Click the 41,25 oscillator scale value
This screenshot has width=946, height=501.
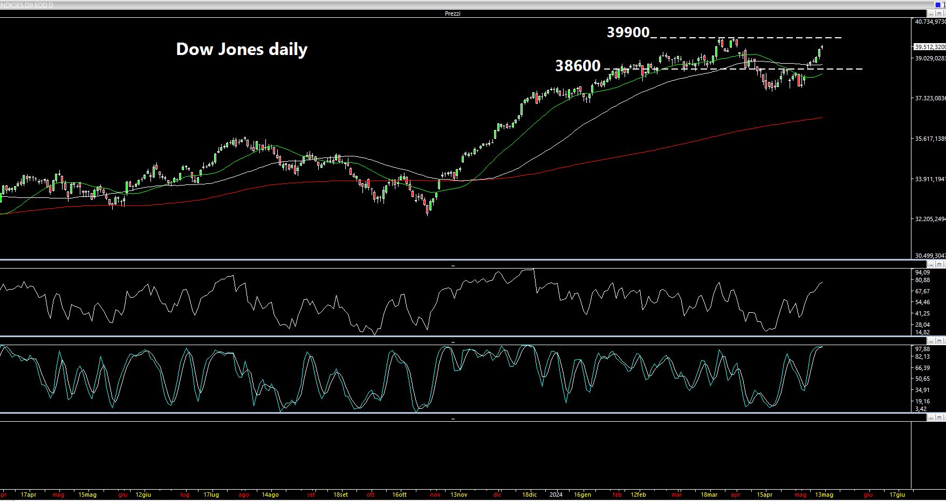tap(922, 314)
